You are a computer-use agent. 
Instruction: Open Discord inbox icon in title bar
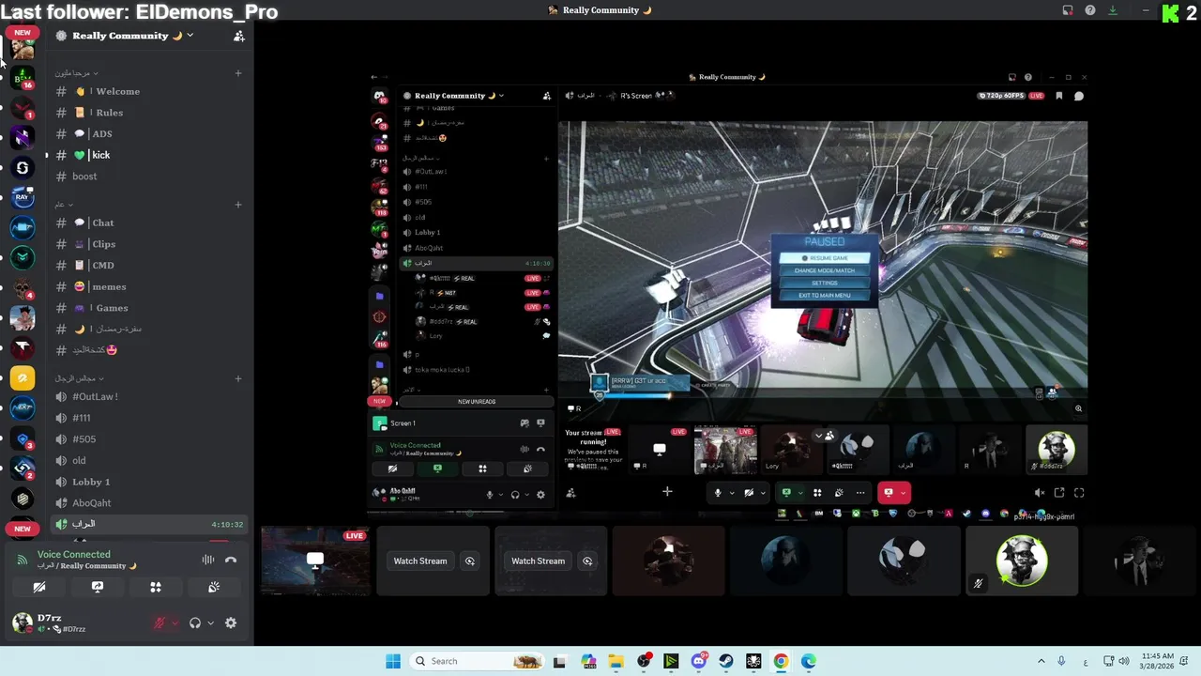point(1068,10)
